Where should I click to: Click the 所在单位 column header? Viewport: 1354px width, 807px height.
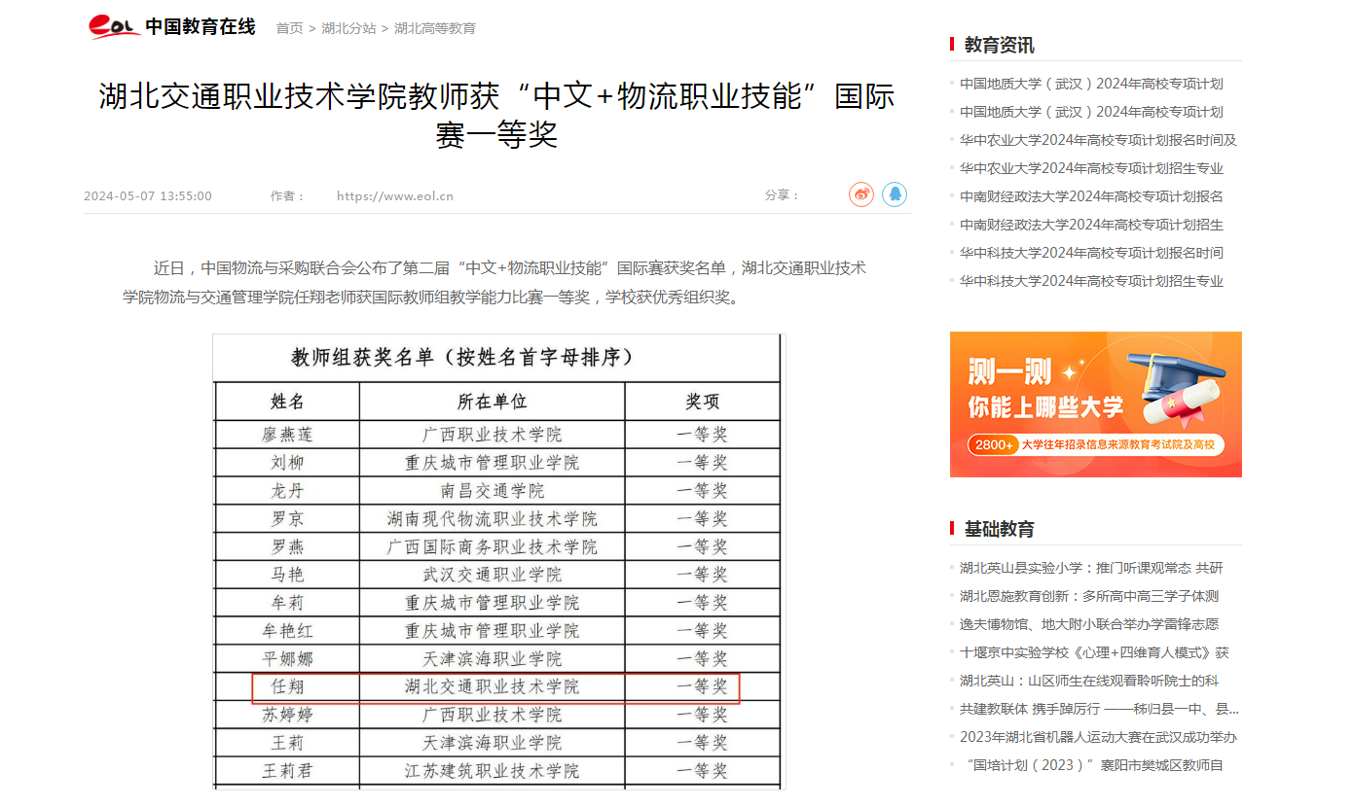(492, 402)
